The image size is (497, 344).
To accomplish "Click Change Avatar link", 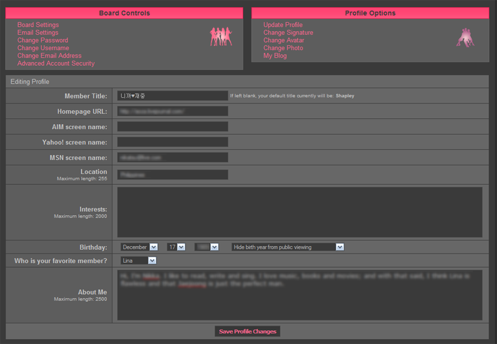I will click(284, 40).
